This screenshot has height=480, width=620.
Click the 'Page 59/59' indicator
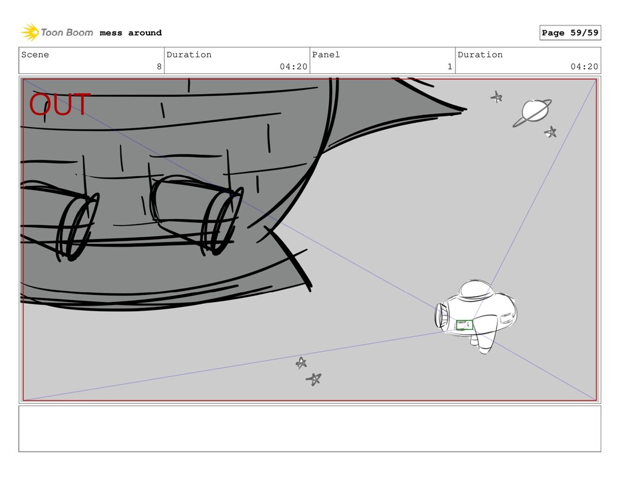[570, 33]
